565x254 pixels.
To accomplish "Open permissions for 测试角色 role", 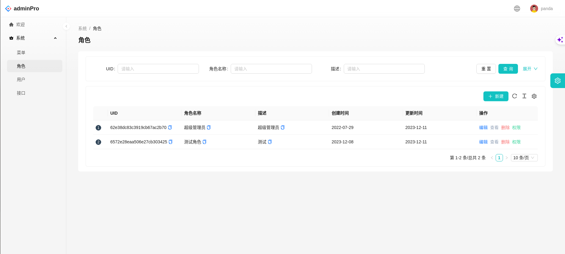I will 516,142.
